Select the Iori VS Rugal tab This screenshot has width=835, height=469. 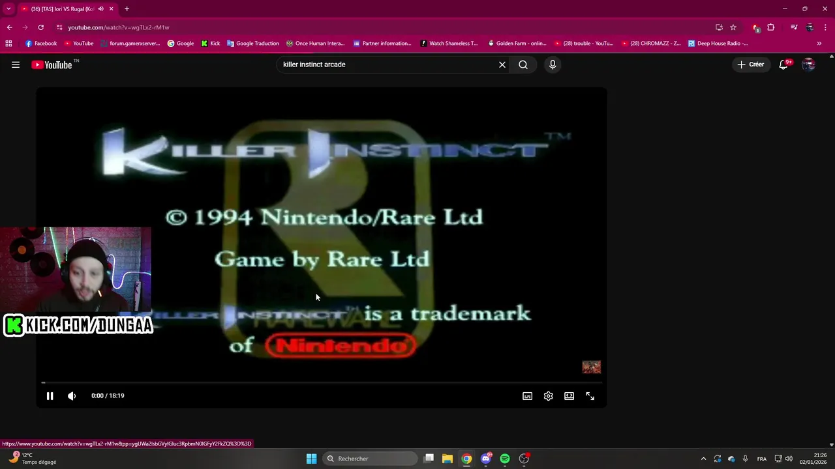pyautogui.click(x=62, y=8)
